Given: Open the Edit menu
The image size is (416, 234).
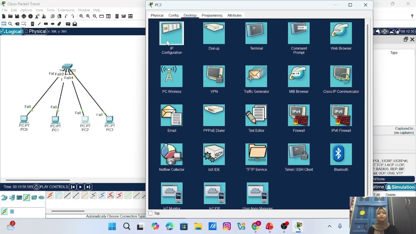Looking at the screenshot, I should click(x=14, y=10).
